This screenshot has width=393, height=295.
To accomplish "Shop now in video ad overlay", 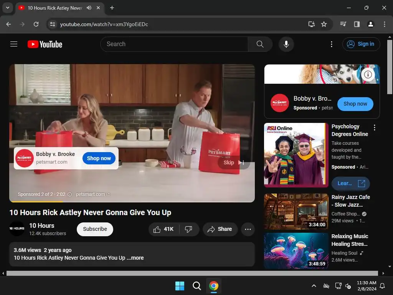I will (x=99, y=158).
